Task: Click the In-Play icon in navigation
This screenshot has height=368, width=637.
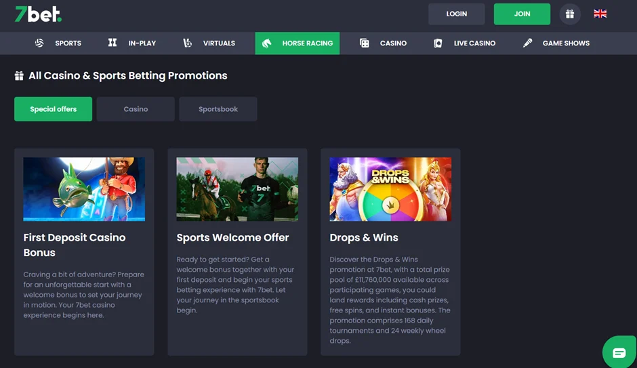Action: point(112,43)
